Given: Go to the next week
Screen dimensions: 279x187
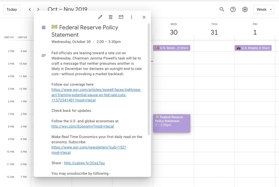Looking at the screenshot, I should tap(38, 9).
